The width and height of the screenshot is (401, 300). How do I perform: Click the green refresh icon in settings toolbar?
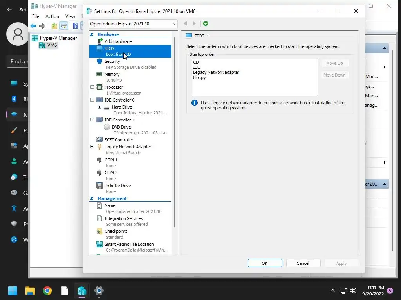[205, 23]
